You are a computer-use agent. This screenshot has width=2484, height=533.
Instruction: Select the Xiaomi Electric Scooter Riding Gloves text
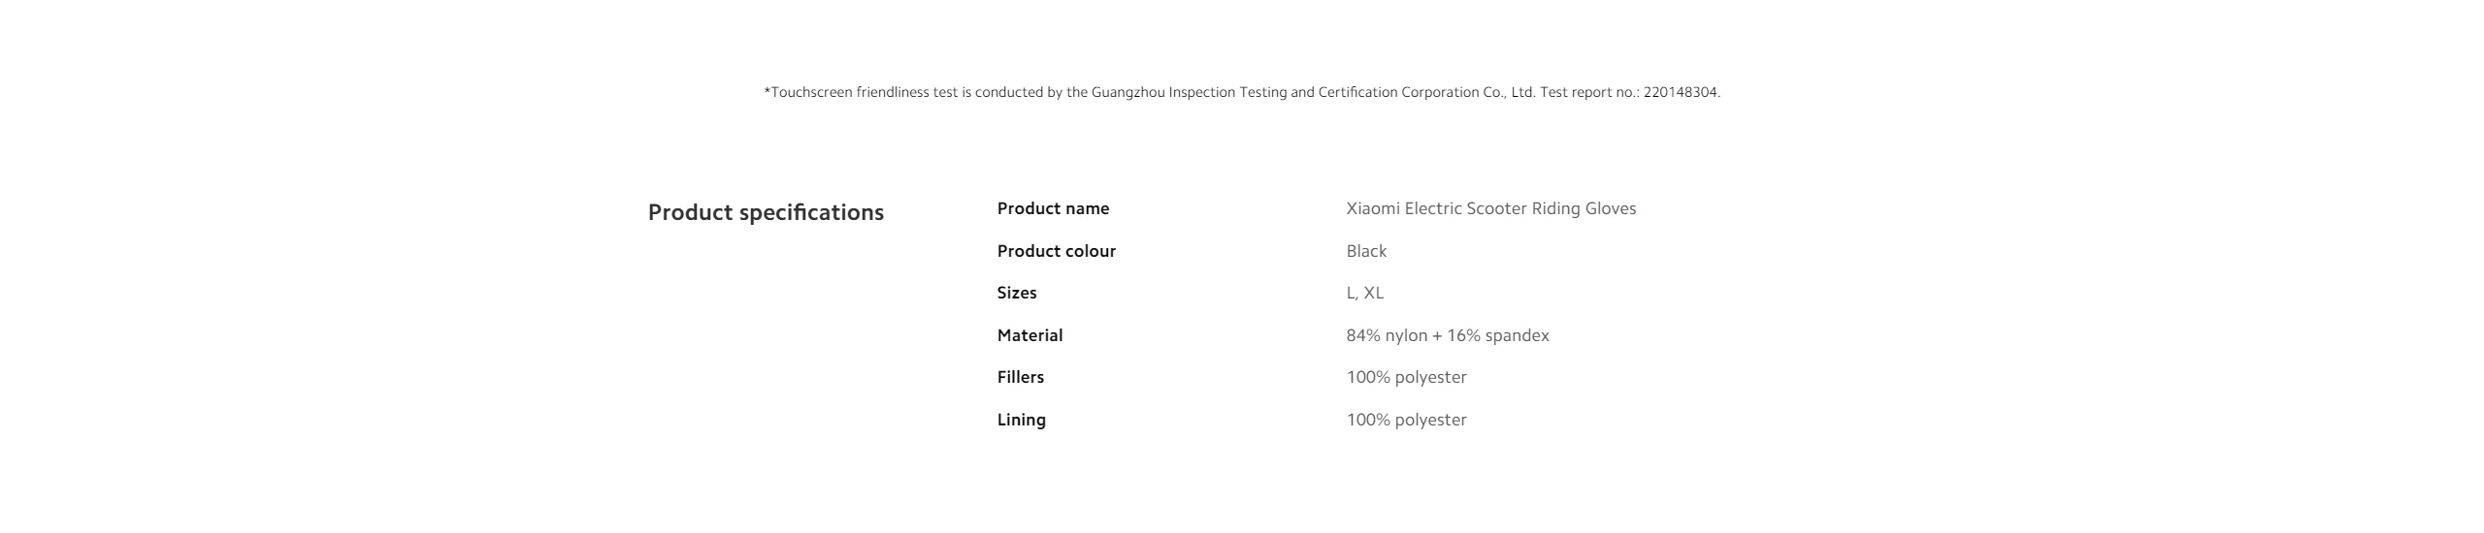point(1490,209)
